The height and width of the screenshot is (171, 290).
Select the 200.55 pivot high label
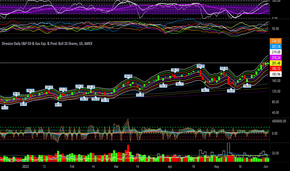click(200, 66)
